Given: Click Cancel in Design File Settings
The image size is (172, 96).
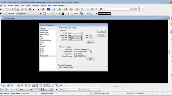Looking at the screenshot, I should [102, 36].
